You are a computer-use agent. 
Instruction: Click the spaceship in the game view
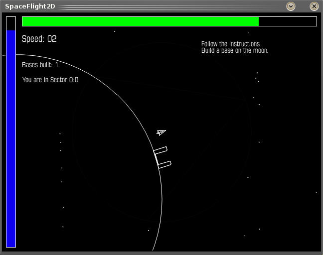161,132
